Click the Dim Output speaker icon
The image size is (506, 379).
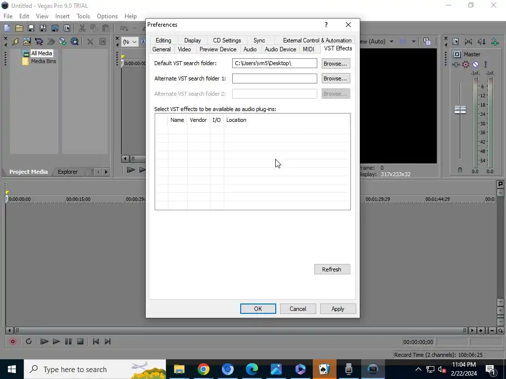481,41
